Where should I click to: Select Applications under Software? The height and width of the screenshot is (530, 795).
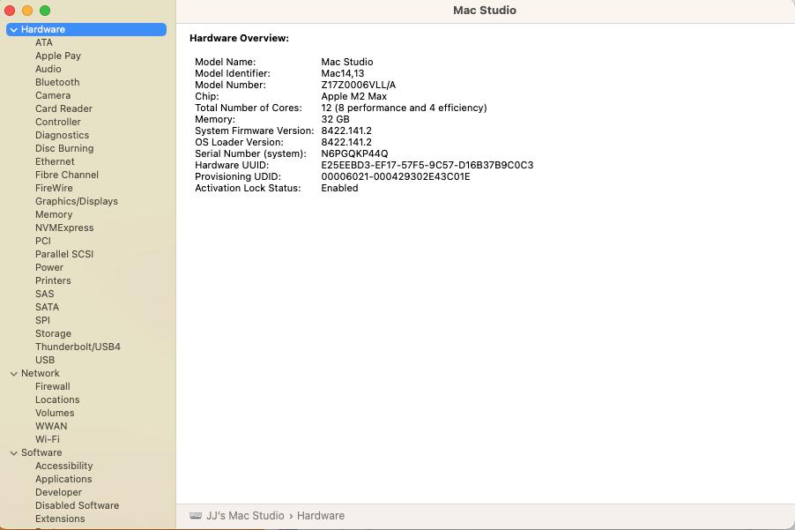[x=63, y=479]
